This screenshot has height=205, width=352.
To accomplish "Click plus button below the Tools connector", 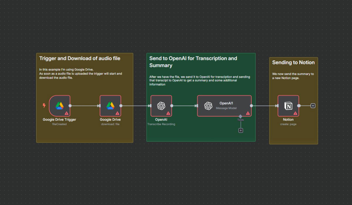I will 241,130.
